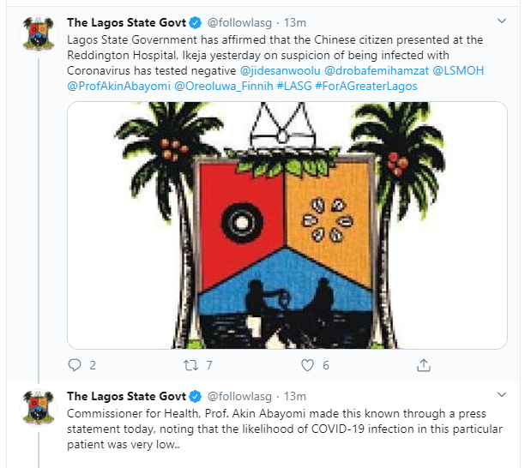531x468 pixels.
Task: Click the 13m timestamp on second tweet
Action: [x=294, y=397]
